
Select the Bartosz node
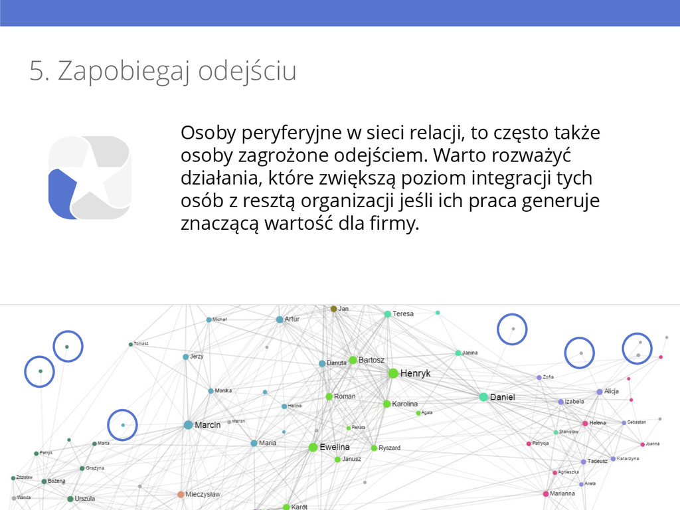coord(353,360)
